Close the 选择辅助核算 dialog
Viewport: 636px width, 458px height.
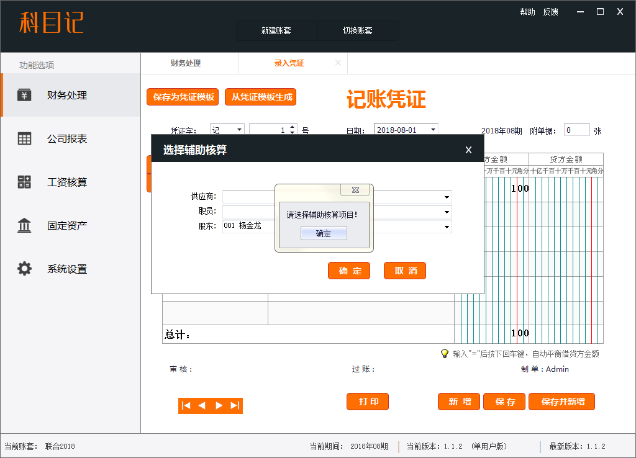pyautogui.click(x=468, y=150)
